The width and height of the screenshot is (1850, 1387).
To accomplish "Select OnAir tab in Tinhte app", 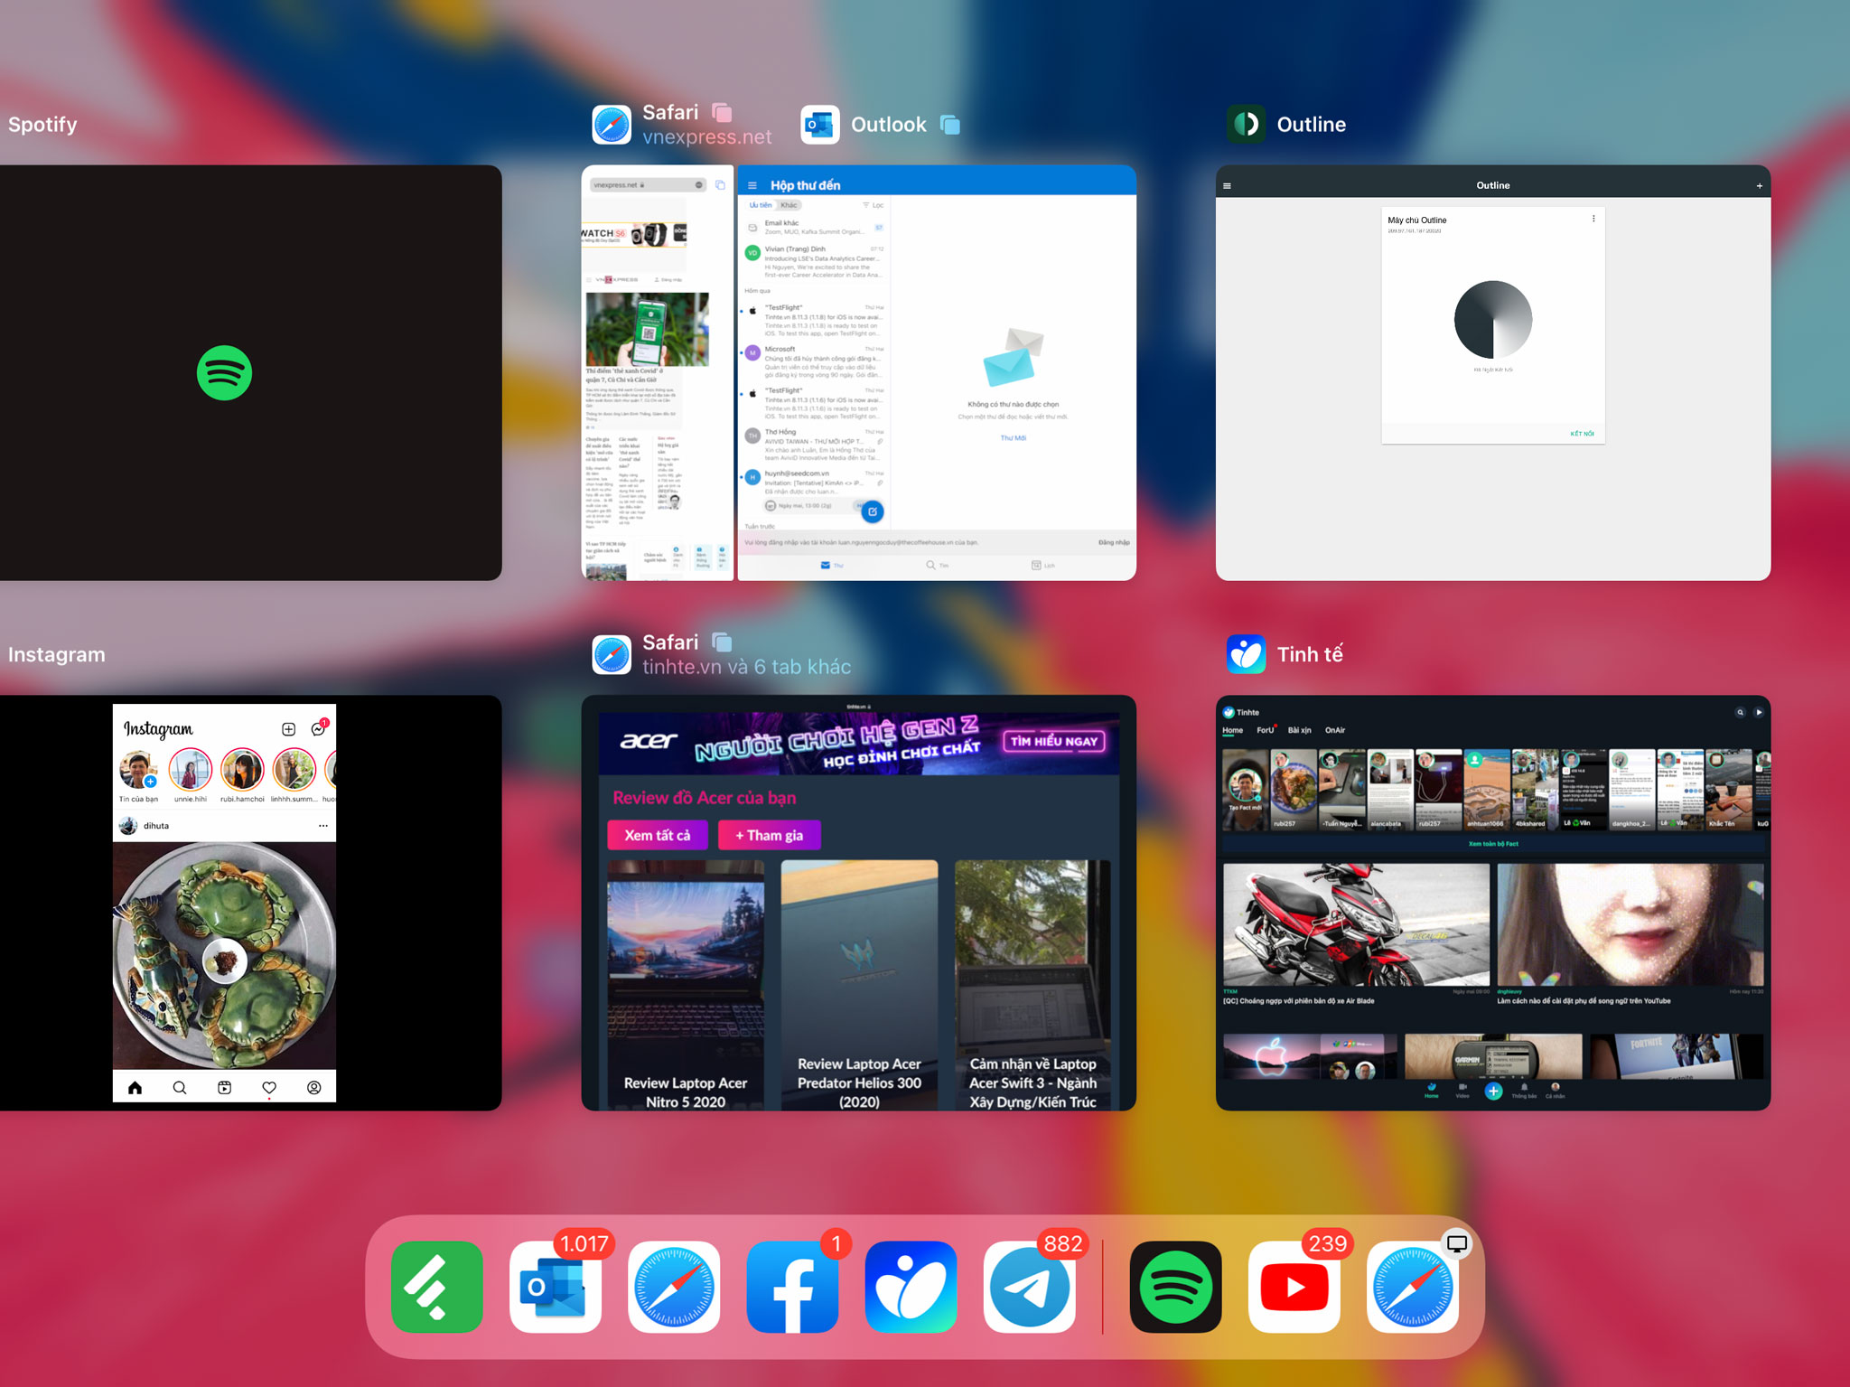I will (1334, 730).
